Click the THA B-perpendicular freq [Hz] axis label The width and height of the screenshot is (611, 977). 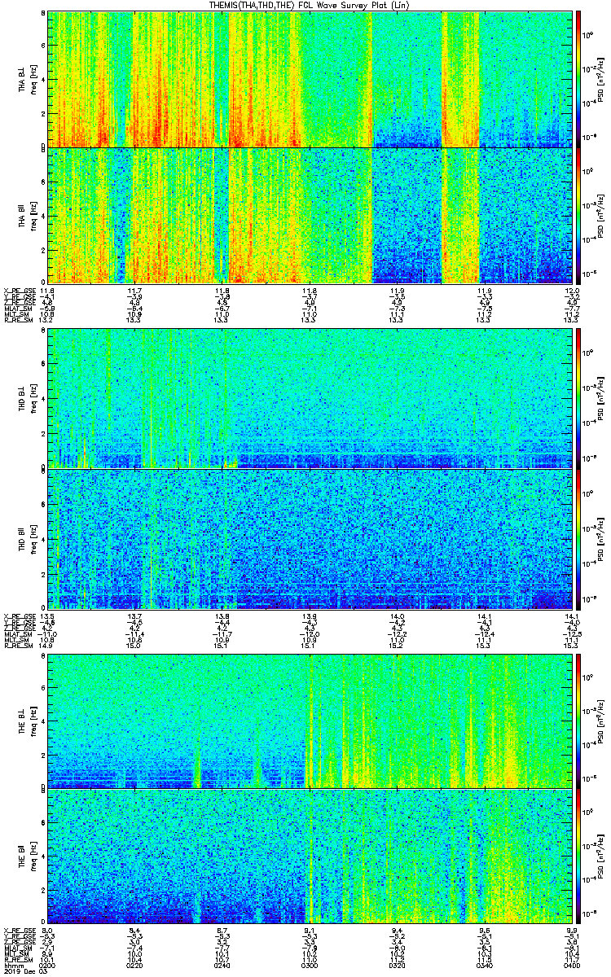click(x=34, y=79)
